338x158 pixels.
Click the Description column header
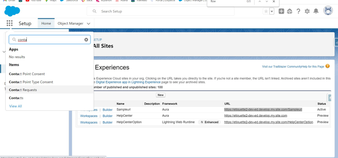pos(152,104)
